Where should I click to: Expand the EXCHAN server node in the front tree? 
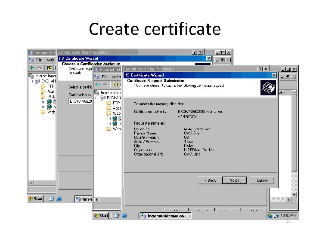[97, 98]
